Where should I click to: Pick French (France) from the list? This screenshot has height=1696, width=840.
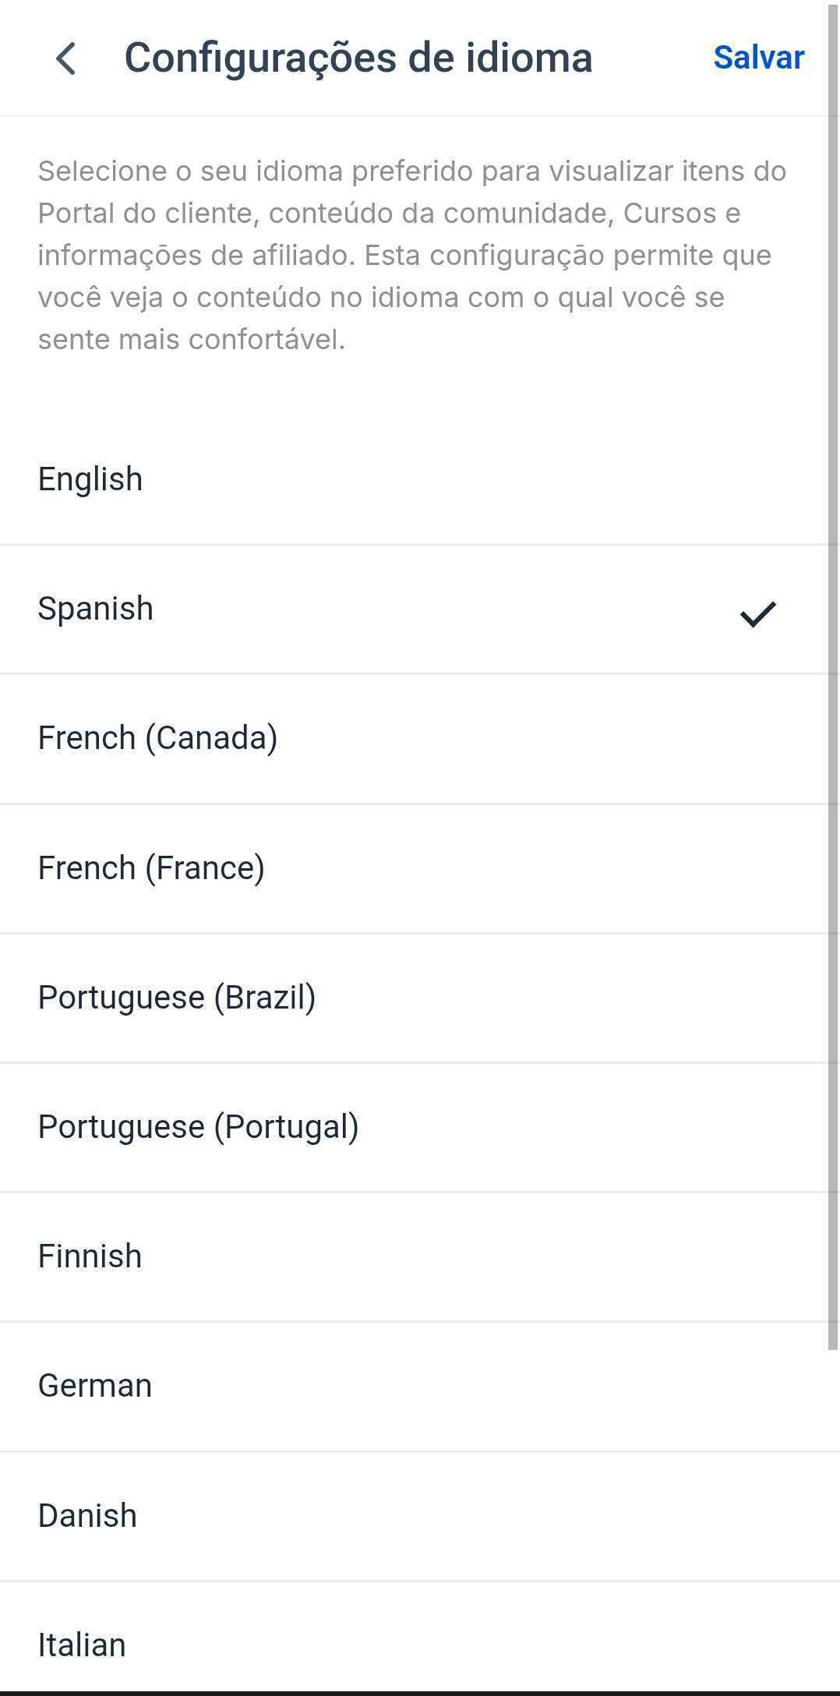151,868
